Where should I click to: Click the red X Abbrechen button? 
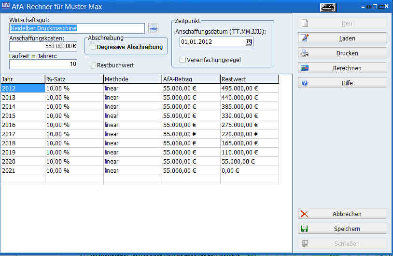342,214
